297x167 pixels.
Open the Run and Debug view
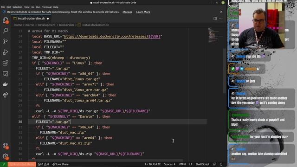(5, 52)
